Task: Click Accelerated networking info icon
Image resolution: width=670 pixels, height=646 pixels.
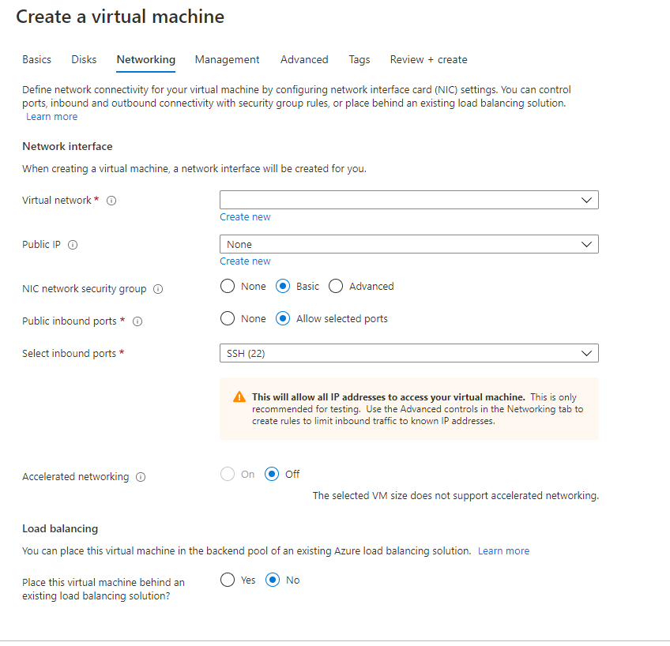Action: pos(141,477)
